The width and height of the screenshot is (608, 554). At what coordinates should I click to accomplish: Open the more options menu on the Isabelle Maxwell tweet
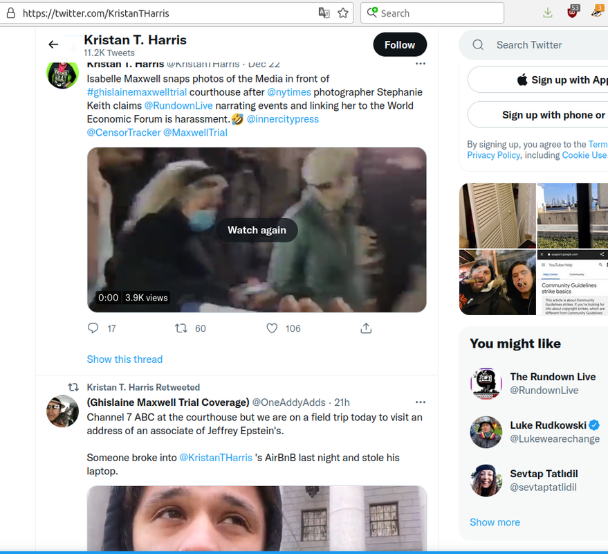point(421,64)
